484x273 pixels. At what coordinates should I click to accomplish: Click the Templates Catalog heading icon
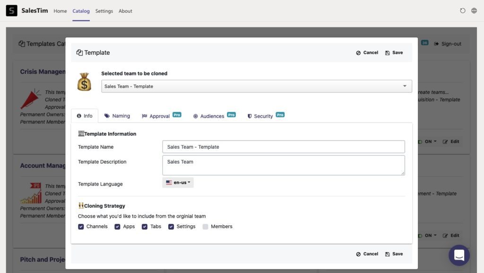pyautogui.click(x=22, y=44)
